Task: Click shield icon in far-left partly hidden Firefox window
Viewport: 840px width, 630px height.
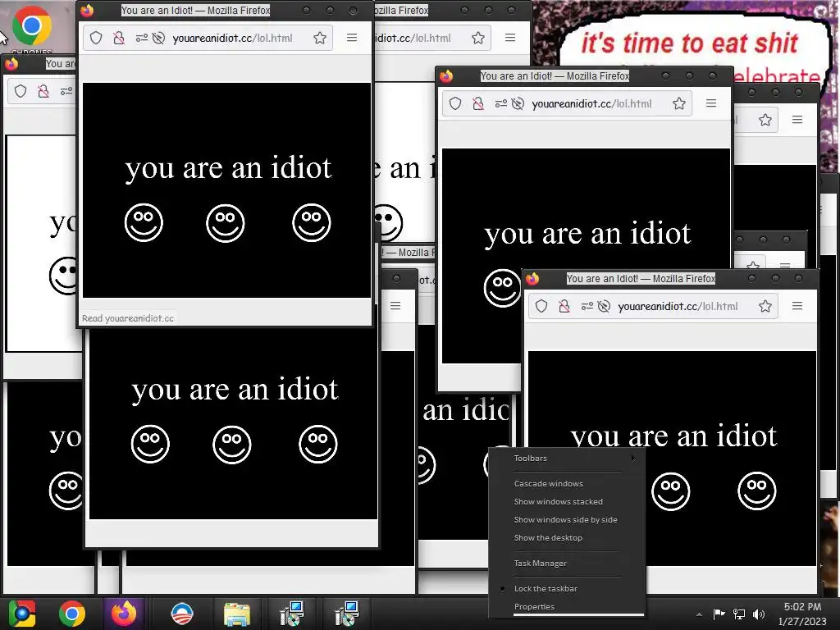Action: [x=21, y=91]
